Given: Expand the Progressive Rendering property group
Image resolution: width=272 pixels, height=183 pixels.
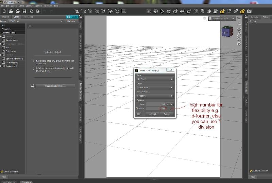Looking at the screenshot, I should (1, 44).
